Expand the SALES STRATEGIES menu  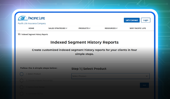point(58,28)
